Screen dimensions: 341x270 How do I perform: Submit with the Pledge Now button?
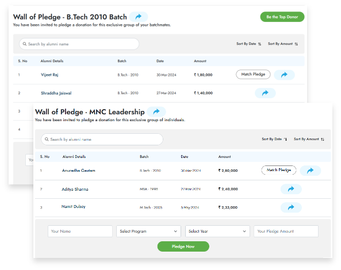coord(183,246)
